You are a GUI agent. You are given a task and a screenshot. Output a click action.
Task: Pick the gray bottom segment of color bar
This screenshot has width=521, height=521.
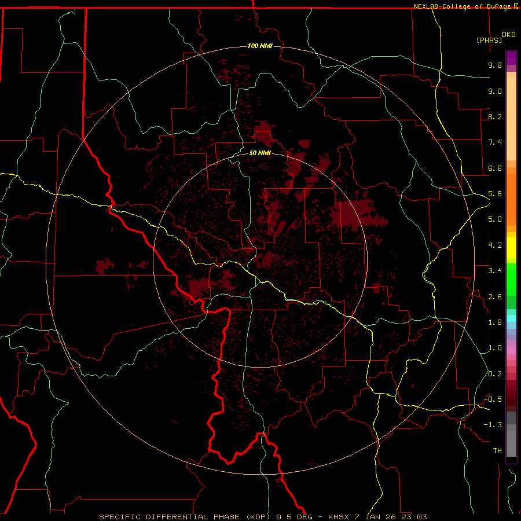pyautogui.click(x=511, y=443)
